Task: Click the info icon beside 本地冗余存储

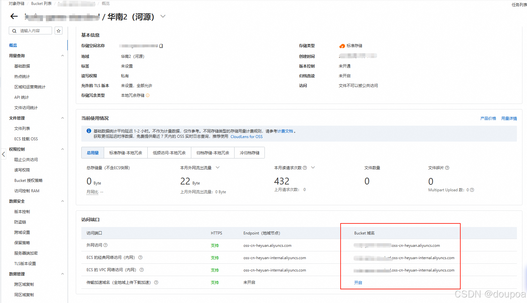Action: 148,95
